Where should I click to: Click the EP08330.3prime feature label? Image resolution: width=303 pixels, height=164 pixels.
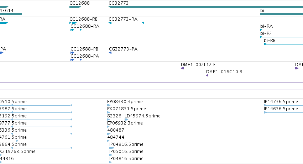(125, 102)
